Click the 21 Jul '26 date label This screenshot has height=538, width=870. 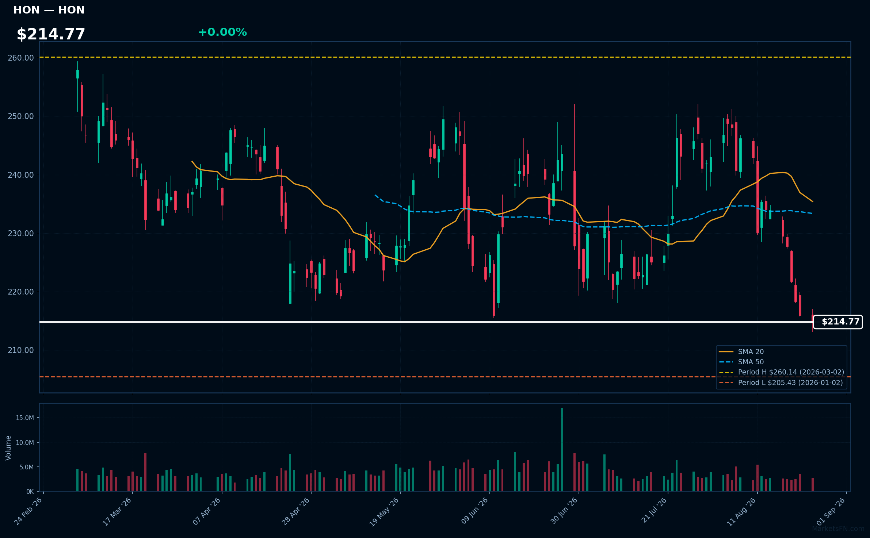(654, 510)
